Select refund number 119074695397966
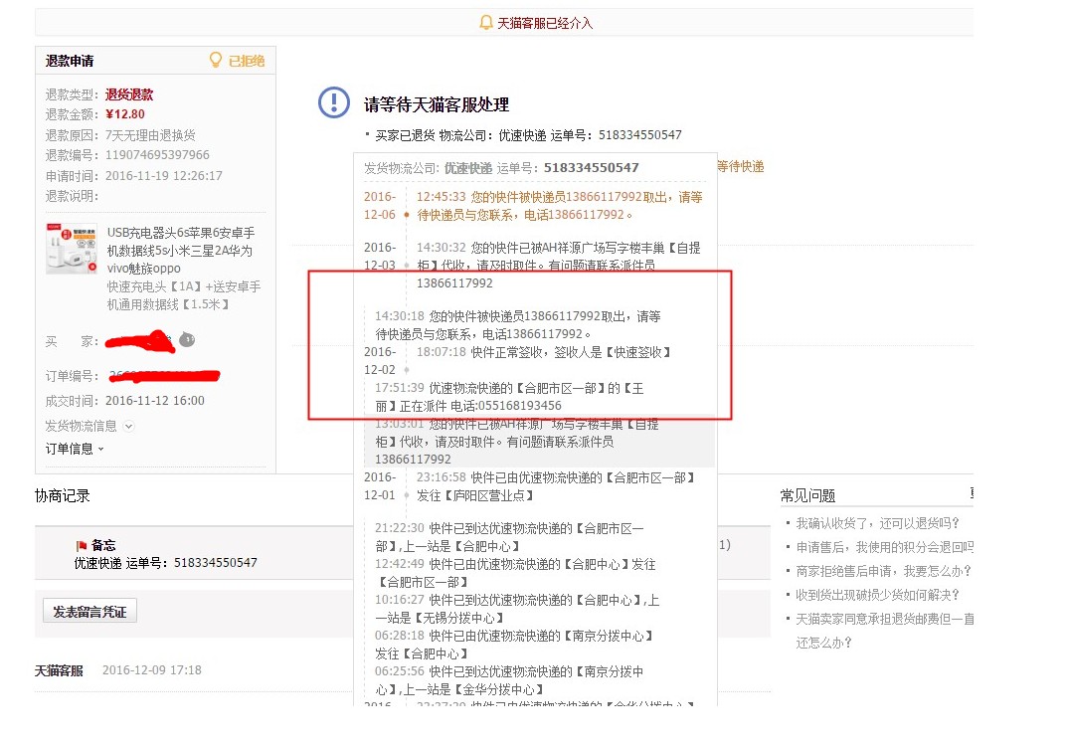This screenshot has width=1067, height=746. pyautogui.click(x=157, y=154)
